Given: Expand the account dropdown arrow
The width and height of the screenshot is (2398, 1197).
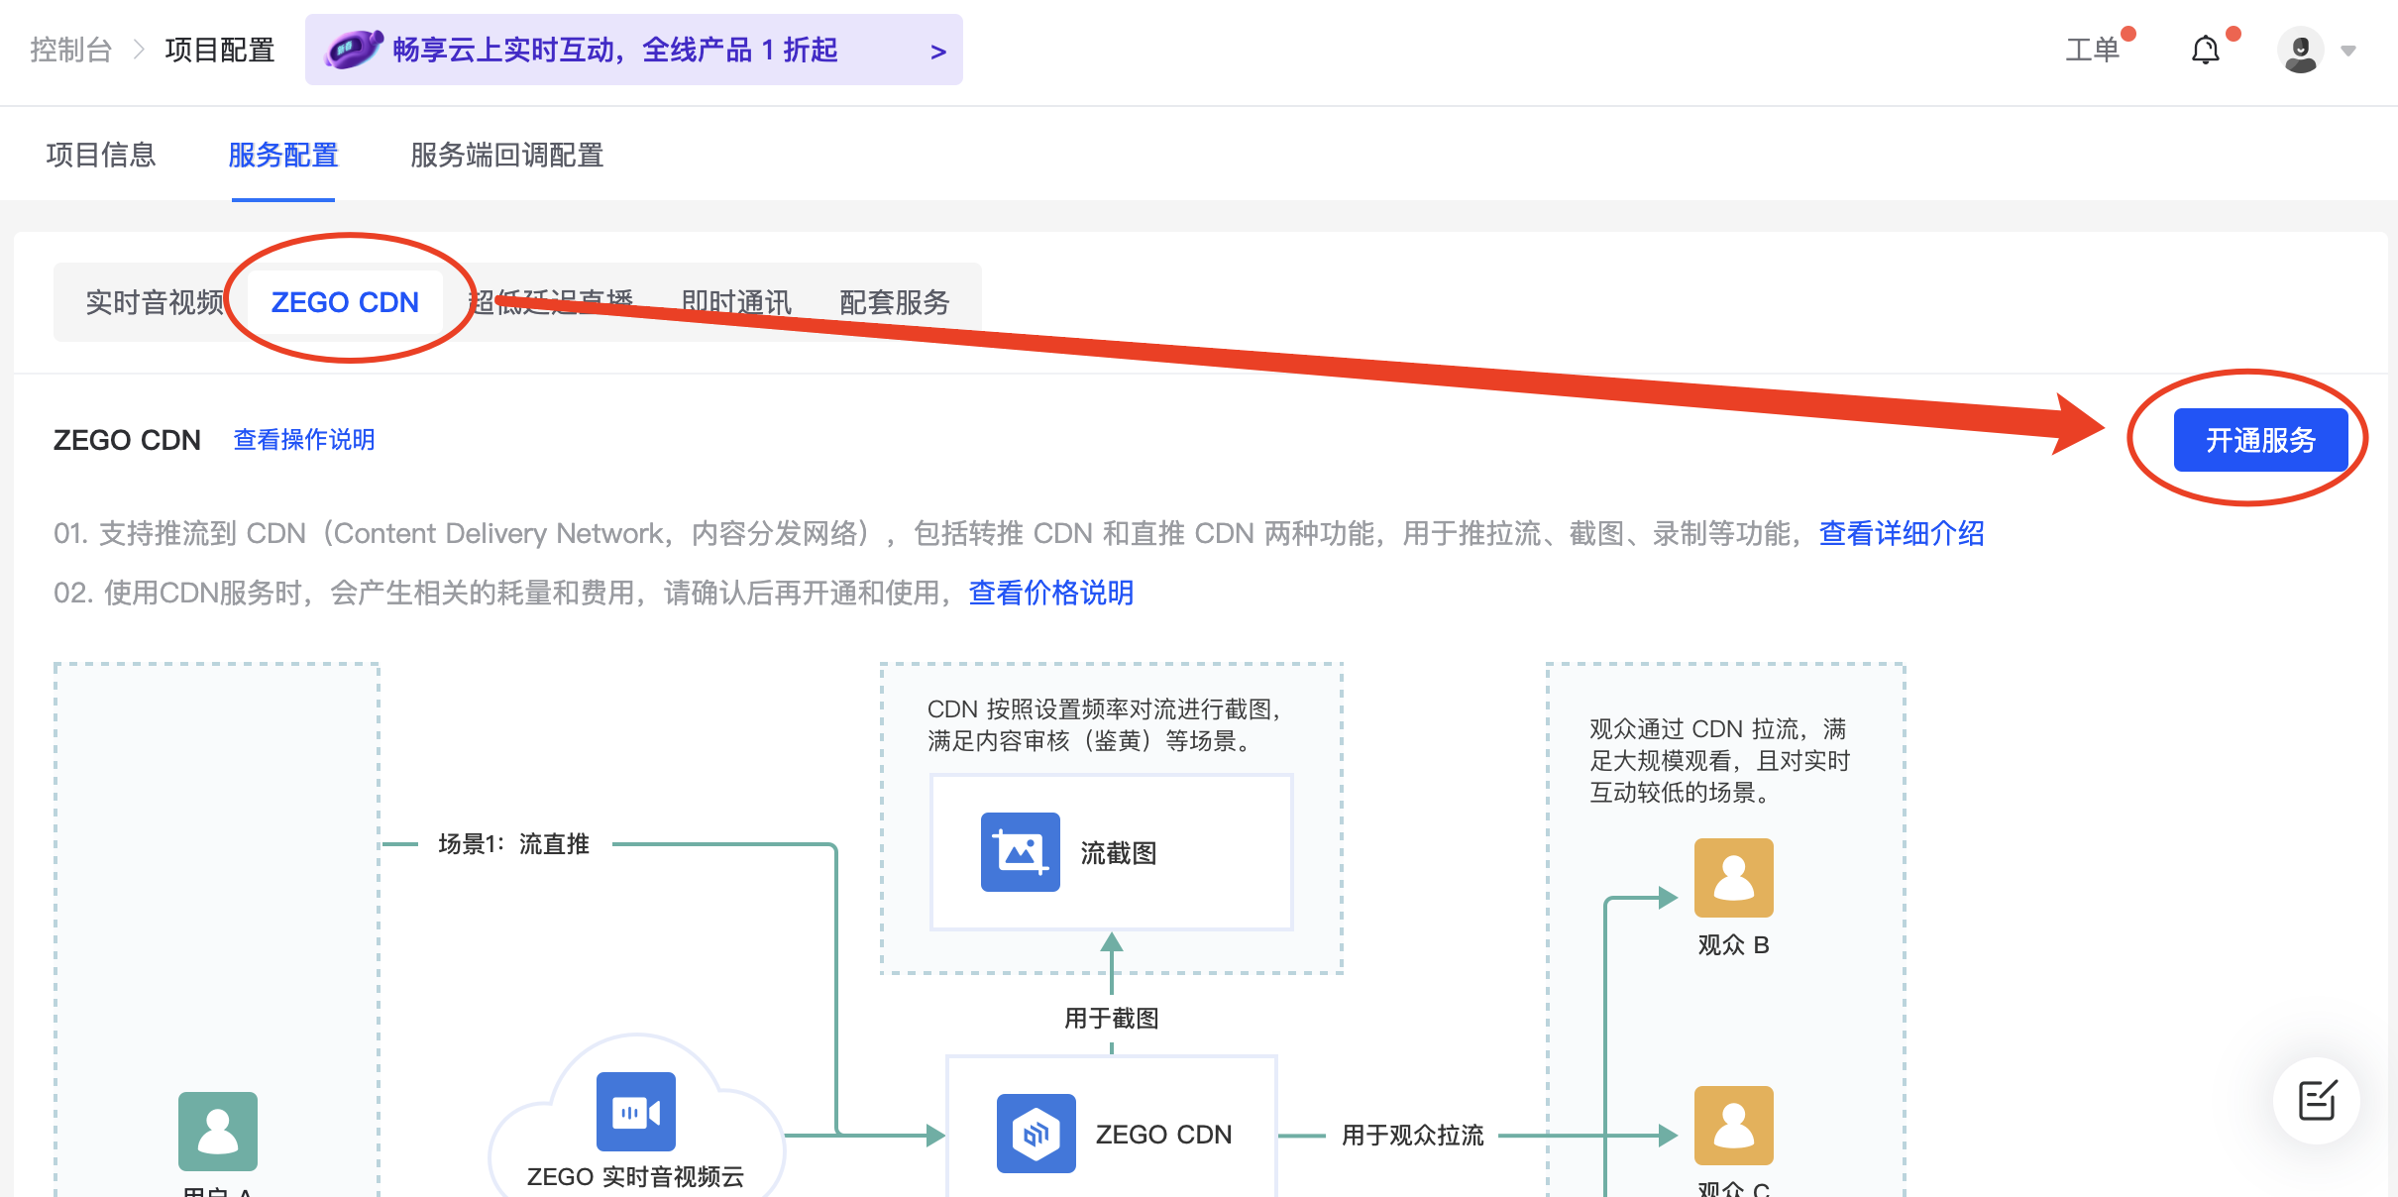Looking at the screenshot, I should [2348, 51].
